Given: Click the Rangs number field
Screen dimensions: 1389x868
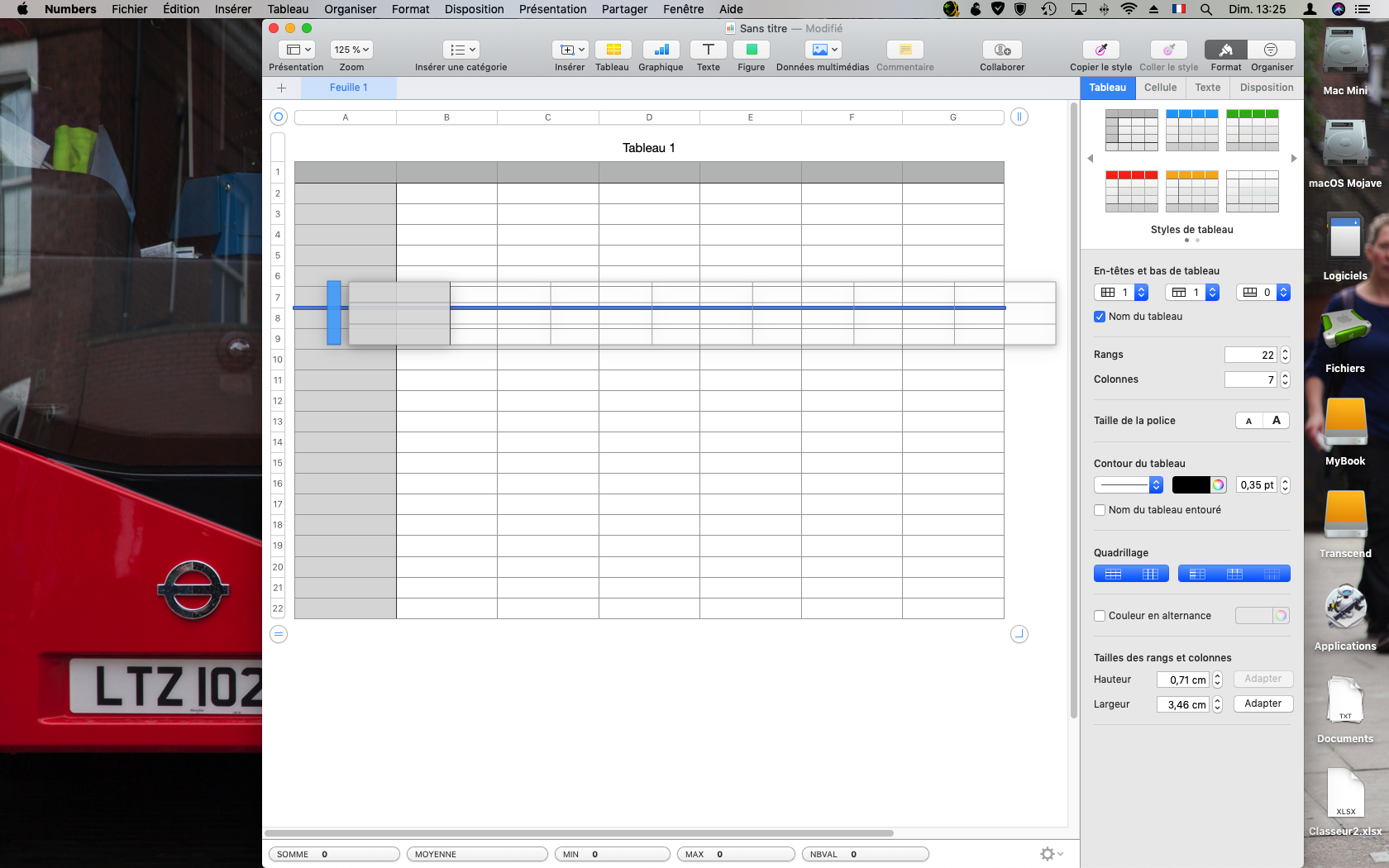Looking at the screenshot, I should [x=1250, y=355].
